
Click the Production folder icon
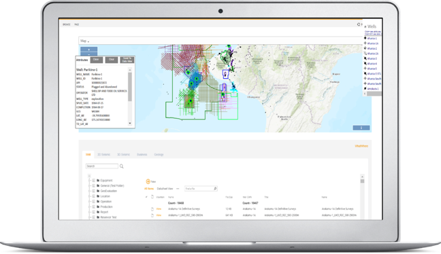coord(98,207)
